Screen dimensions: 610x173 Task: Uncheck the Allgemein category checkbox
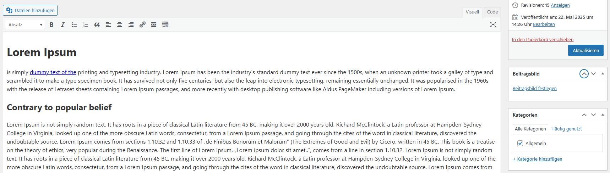tap(520, 143)
